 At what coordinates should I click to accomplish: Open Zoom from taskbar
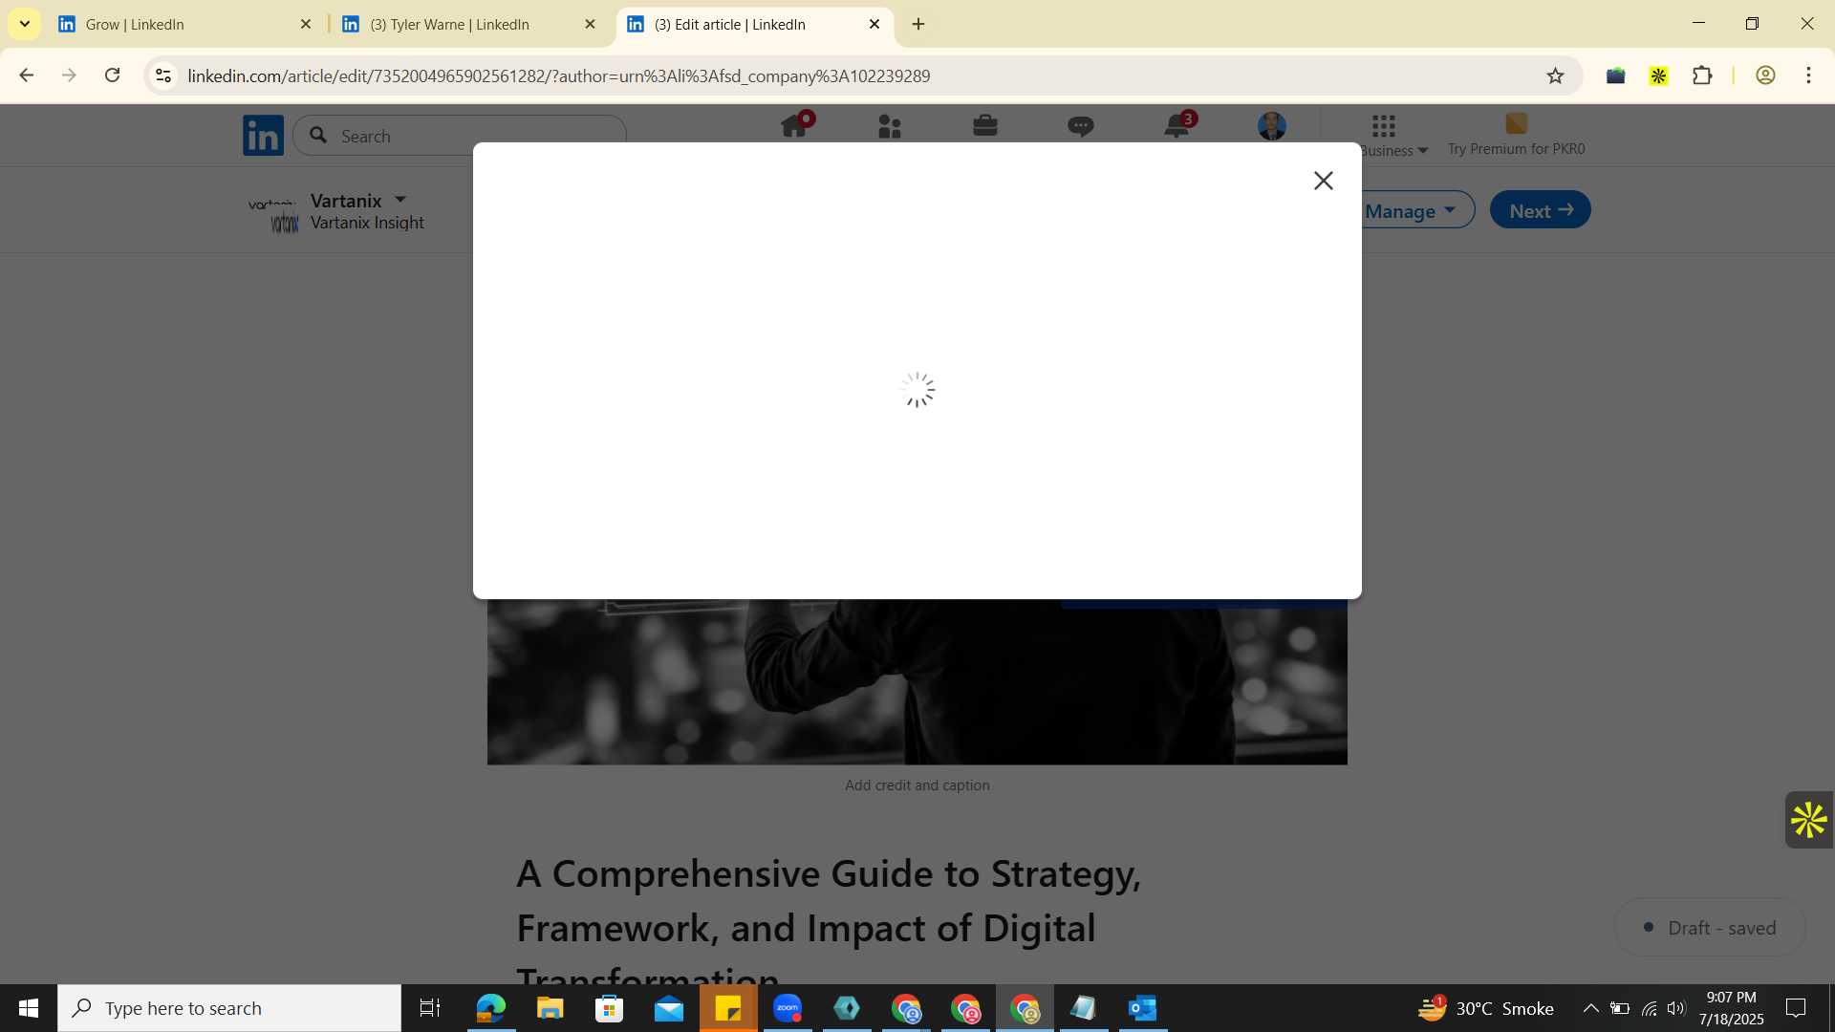(x=788, y=1008)
